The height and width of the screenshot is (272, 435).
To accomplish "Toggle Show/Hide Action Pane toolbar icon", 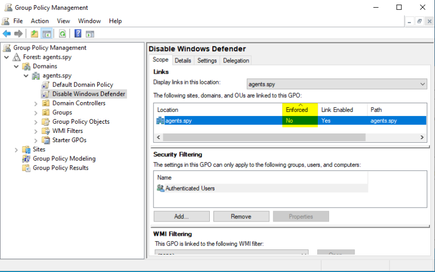I will pyautogui.click(x=90, y=34).
